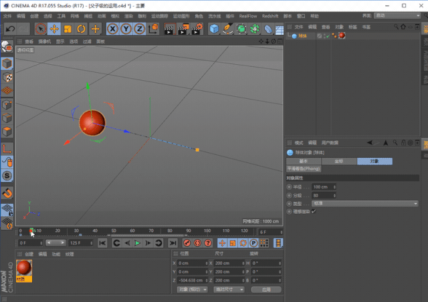Toggle keyframe dot beside 半径
Image resolution: width=428 pixels, height=302 pixels.
(x=289, y=187)
